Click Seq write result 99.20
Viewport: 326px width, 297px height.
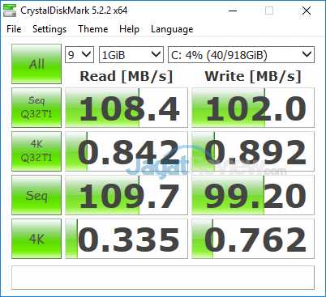pos(253,195)
